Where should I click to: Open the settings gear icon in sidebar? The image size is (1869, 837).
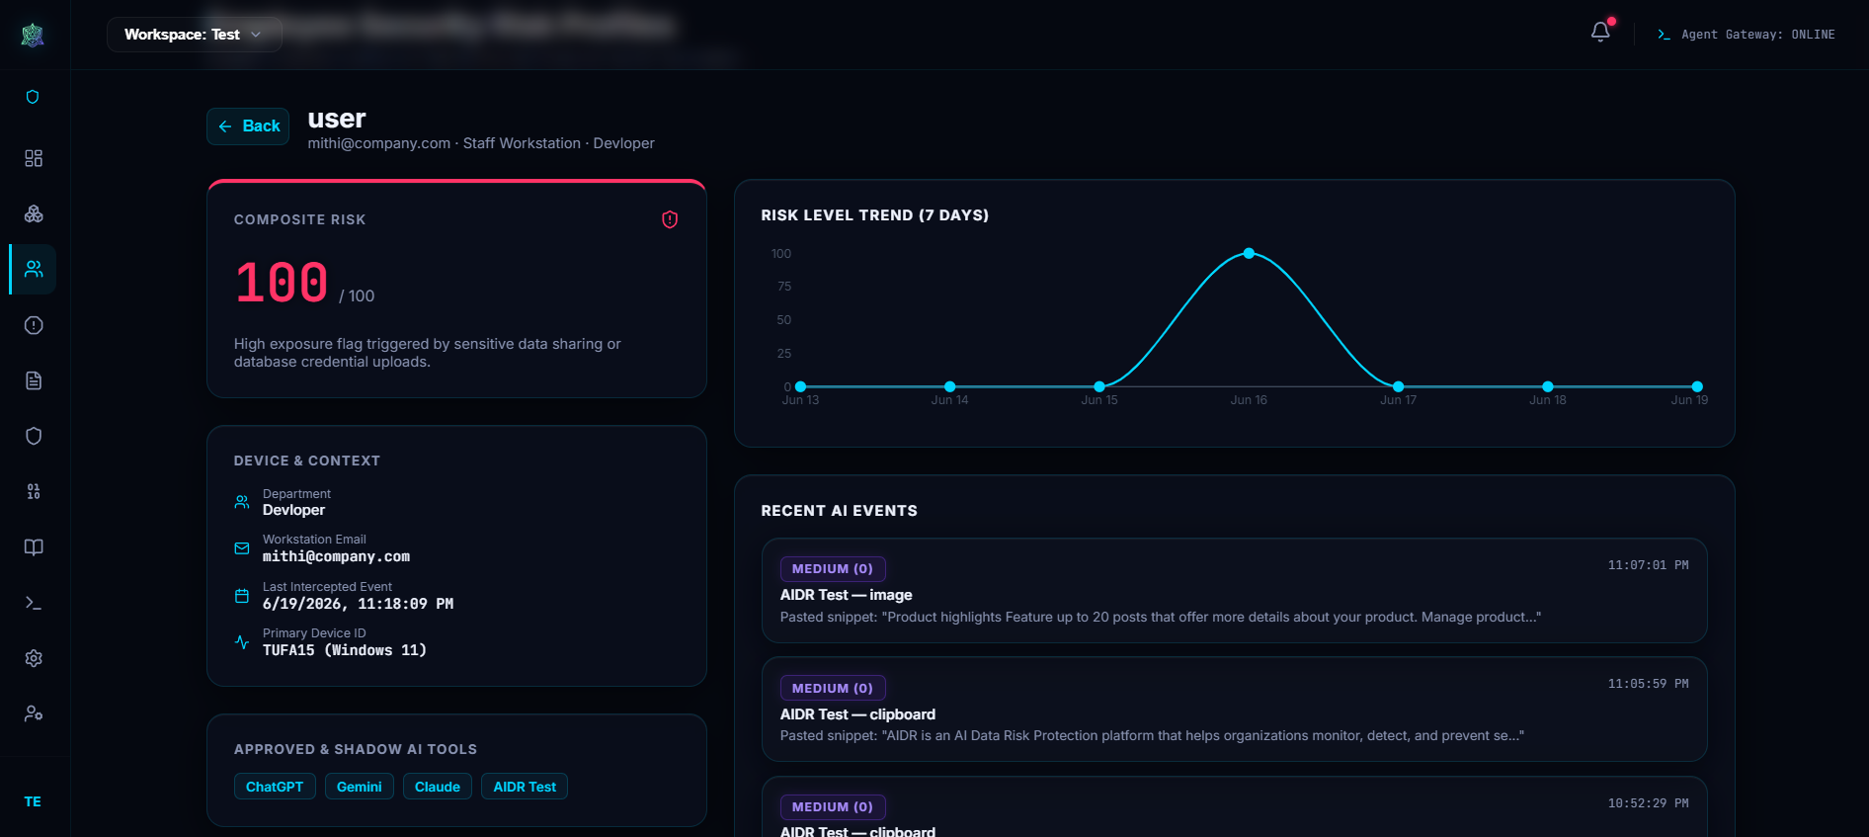pyautogui.click(x=34, y=658)
